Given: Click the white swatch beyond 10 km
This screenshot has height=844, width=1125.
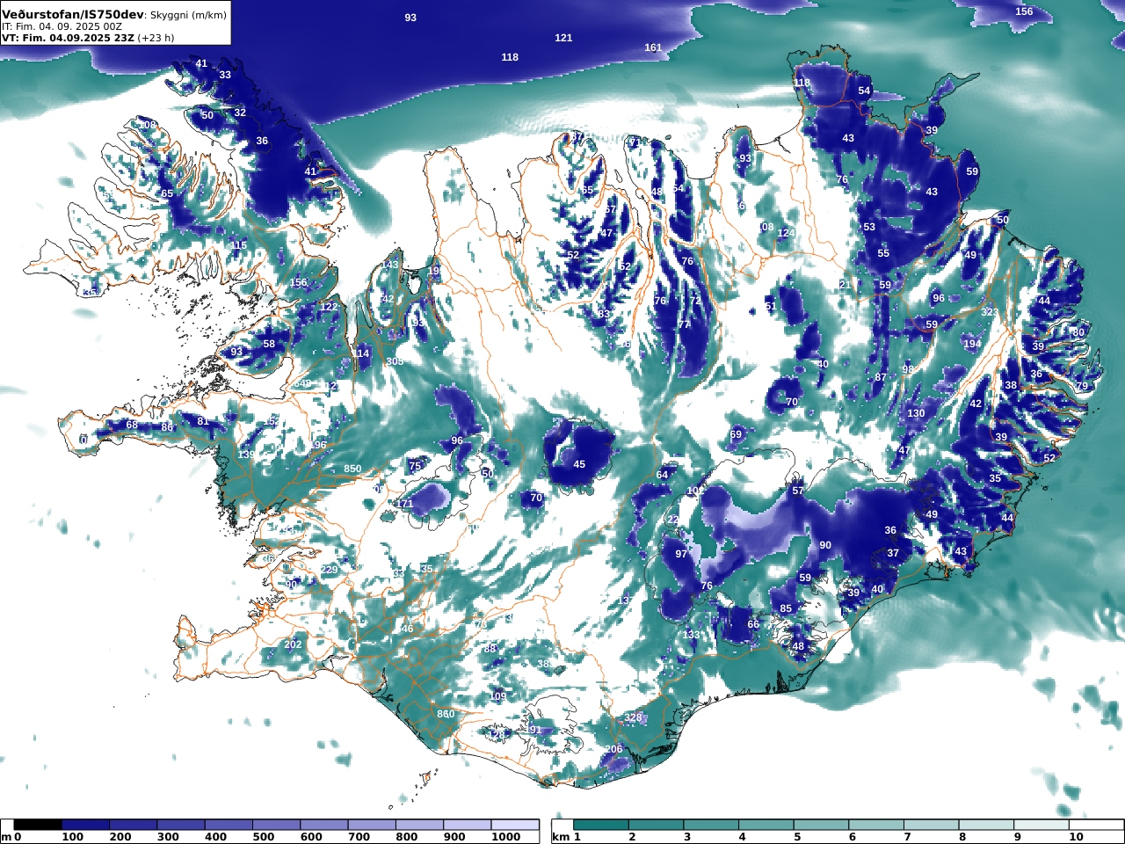Looking at the screenshot, I should tap(1097, 825).
